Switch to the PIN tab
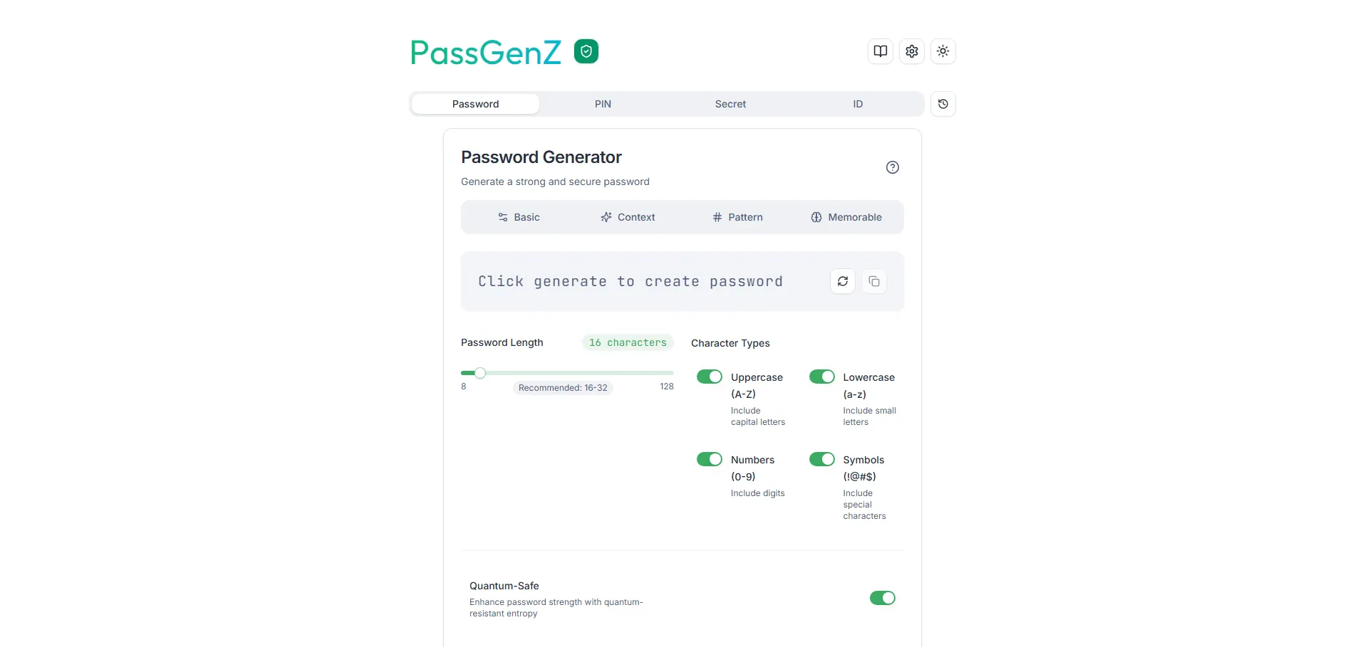 [603, 104]
